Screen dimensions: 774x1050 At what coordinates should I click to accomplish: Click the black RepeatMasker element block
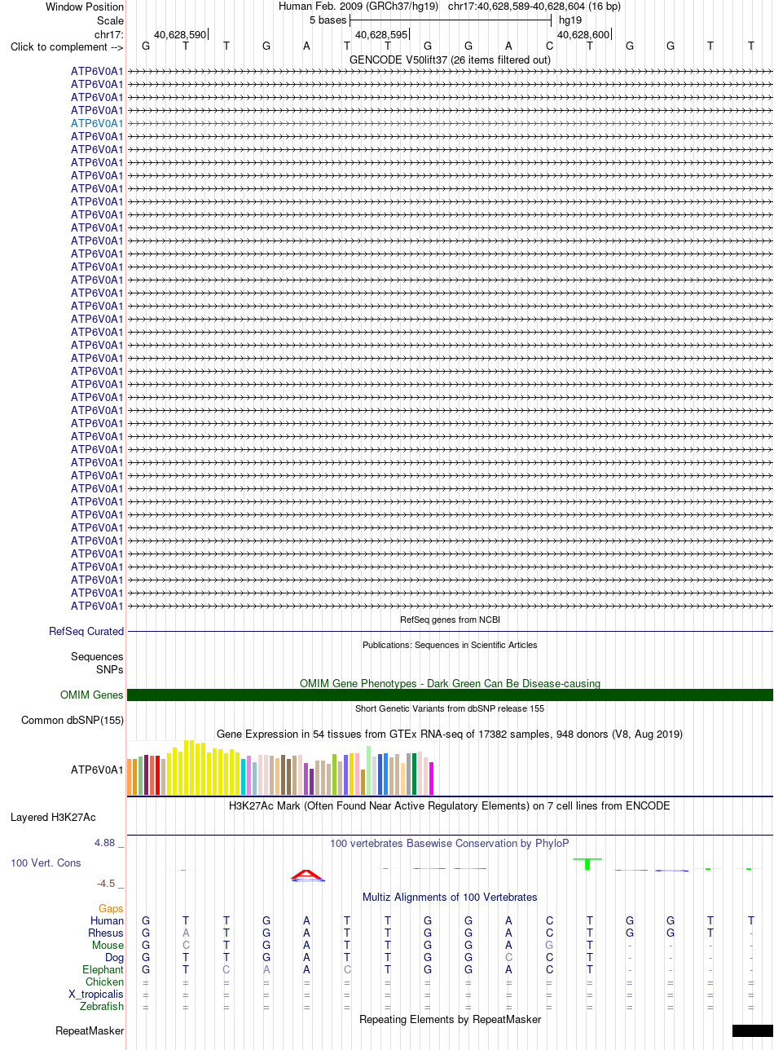point(753,1030)
